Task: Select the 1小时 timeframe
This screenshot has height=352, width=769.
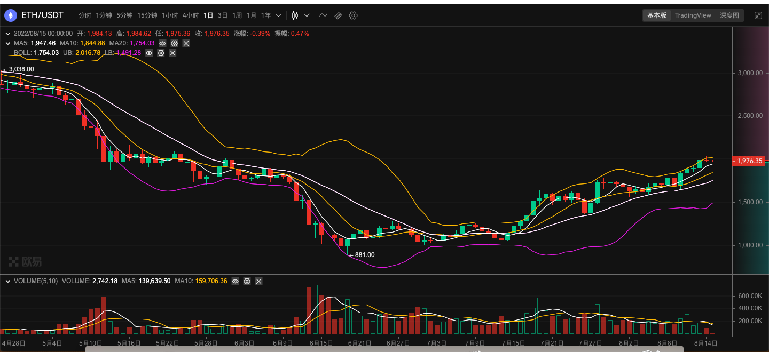Action: [x=169, y=15]
